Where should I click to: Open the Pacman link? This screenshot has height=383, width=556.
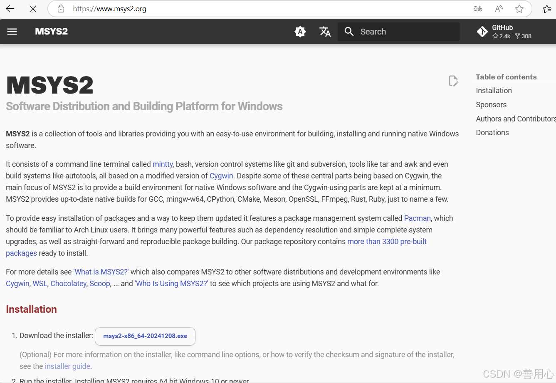(x=418, y=218)
